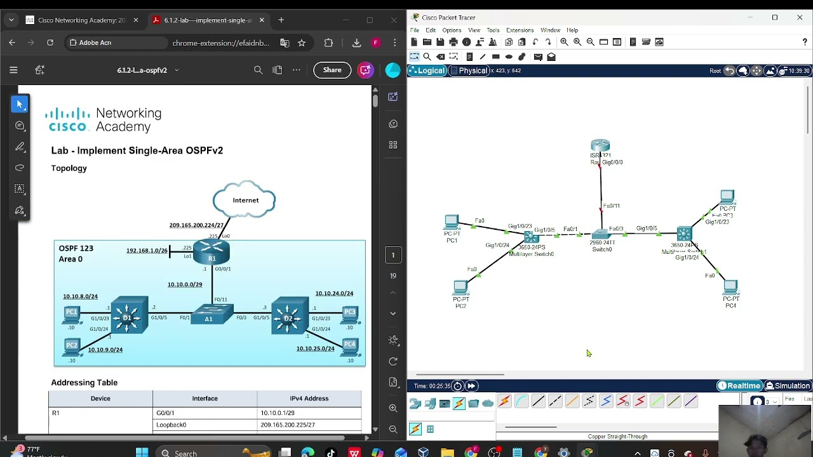This screenshot has height=457, width=813.
Task: Click Packet Tracer help question mark icon
Action: 805,42
